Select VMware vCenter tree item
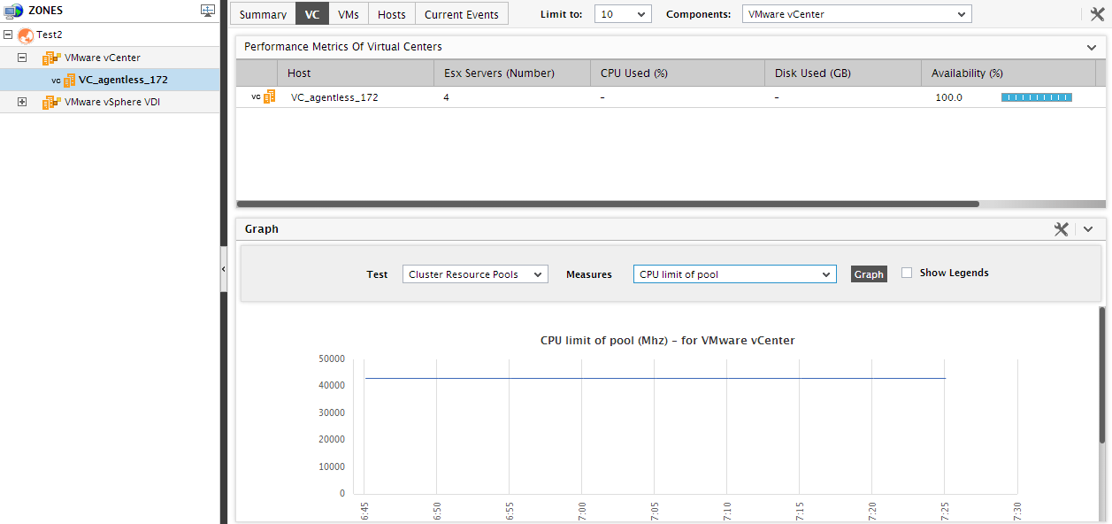The image size is (1112, 524). pos(103,58)
